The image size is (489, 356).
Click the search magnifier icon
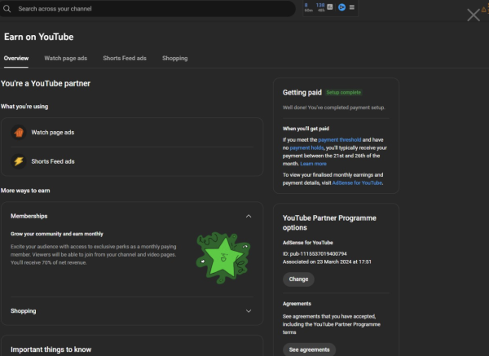tap(8, 9)
